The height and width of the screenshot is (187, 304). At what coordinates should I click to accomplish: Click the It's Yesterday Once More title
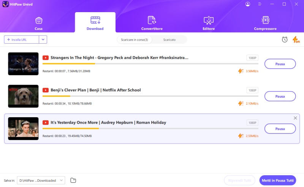pos(108,123)
